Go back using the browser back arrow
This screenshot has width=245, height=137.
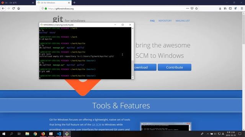[x=3, y=8]
